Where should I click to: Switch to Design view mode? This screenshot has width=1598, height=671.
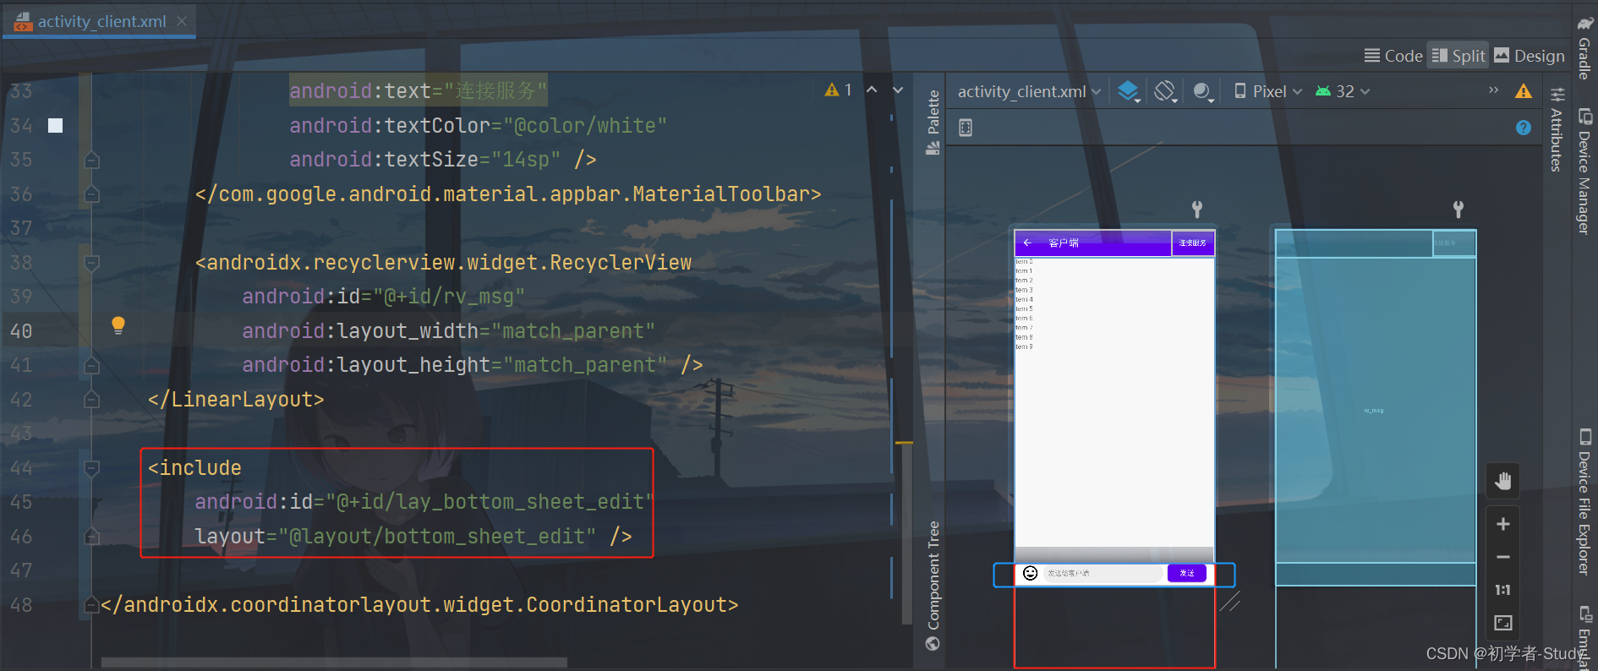pyautogui.click(x=1530, y=56)
